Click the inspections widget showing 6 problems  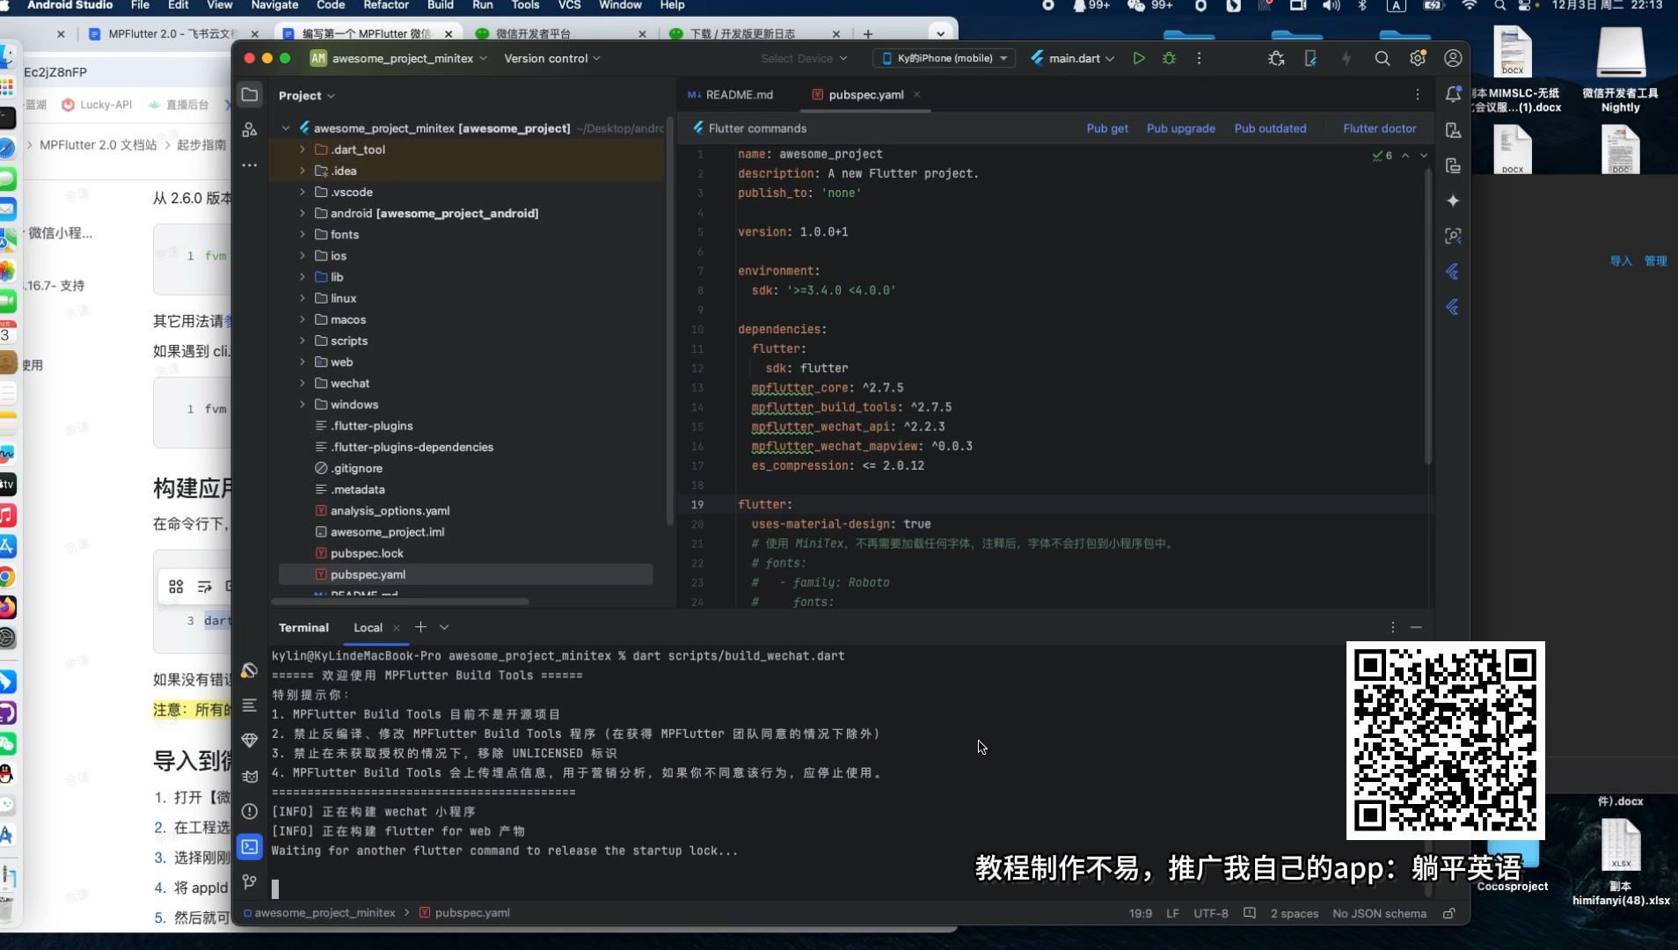point(1383,156)
